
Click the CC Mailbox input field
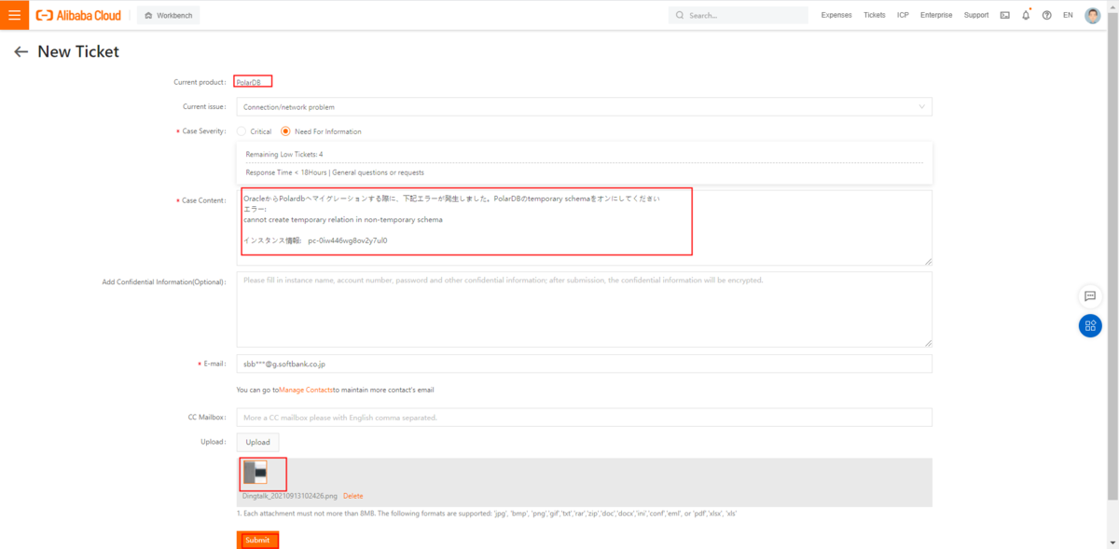[584, 417]
